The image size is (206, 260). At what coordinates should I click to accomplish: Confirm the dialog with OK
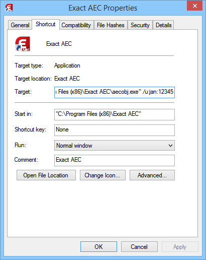point(98,247)
